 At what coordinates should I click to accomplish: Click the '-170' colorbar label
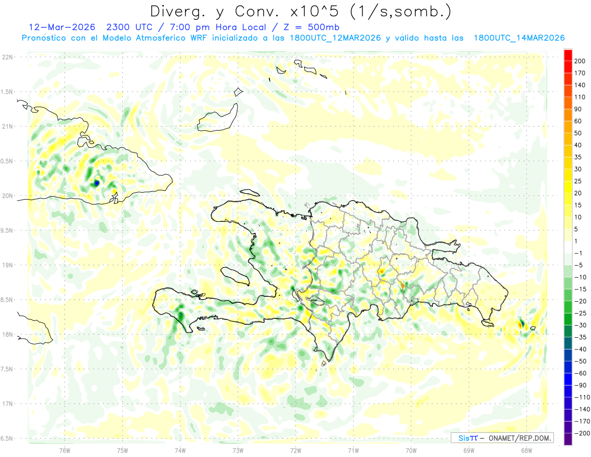pos(582,422)
